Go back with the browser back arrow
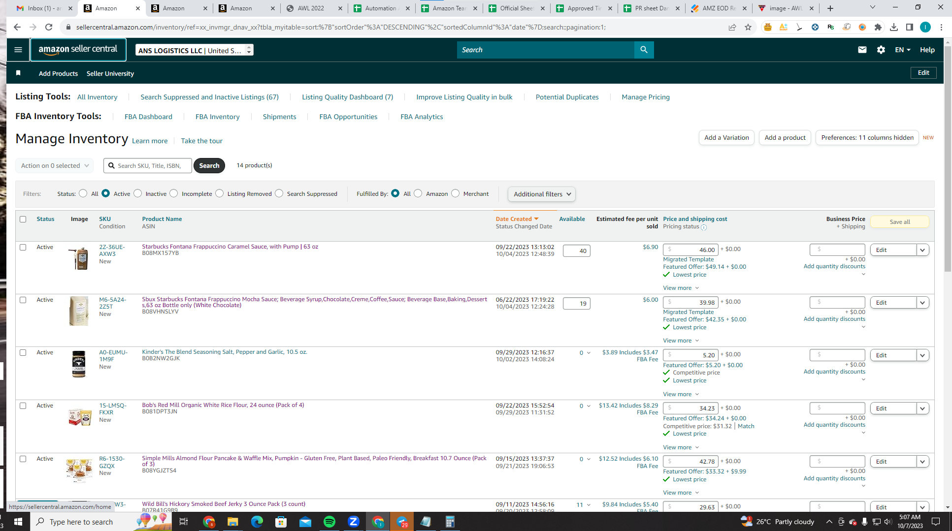Screen dimensions: 952x531 (x=17, y=27)
